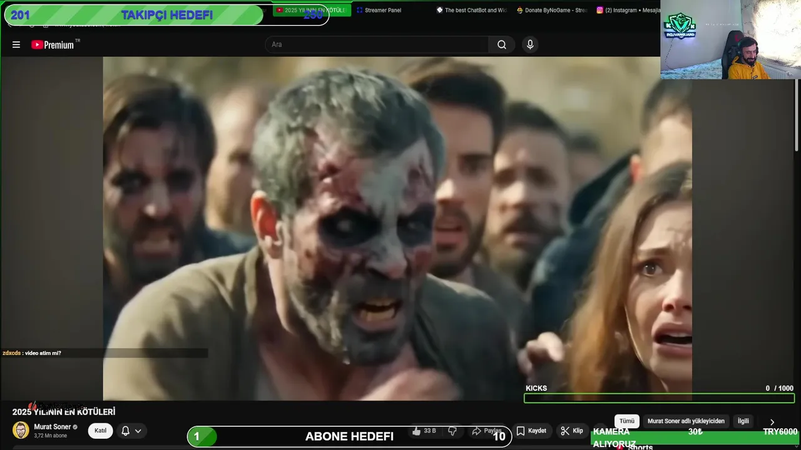The width and height of the screenshot is (801, 450).
Task: Switch to 'The best ChatBot' browser tab
Action: (x=472, y=10)
